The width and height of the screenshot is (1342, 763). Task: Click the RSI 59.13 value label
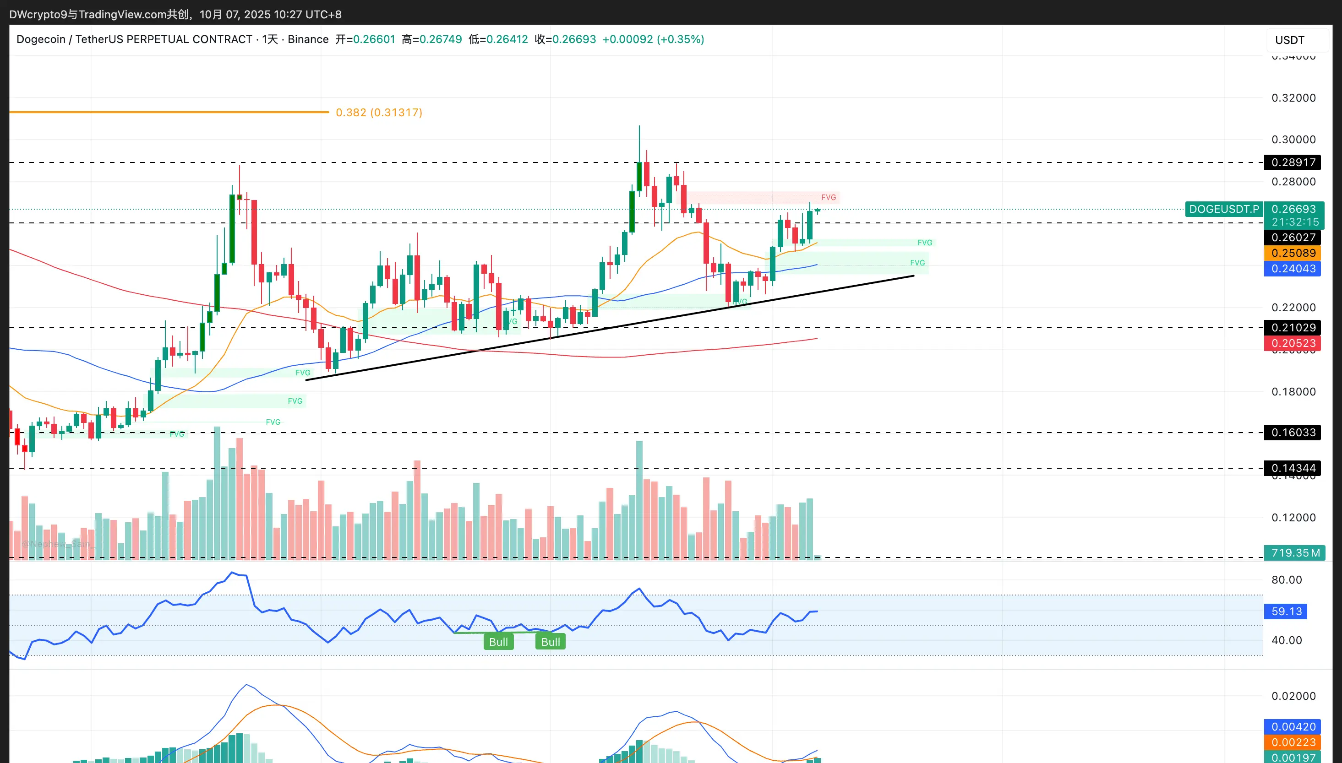point(1286,611)
